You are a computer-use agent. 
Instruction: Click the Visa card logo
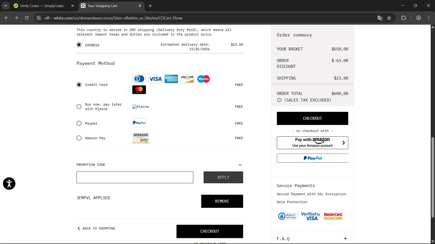pos(155,79)
